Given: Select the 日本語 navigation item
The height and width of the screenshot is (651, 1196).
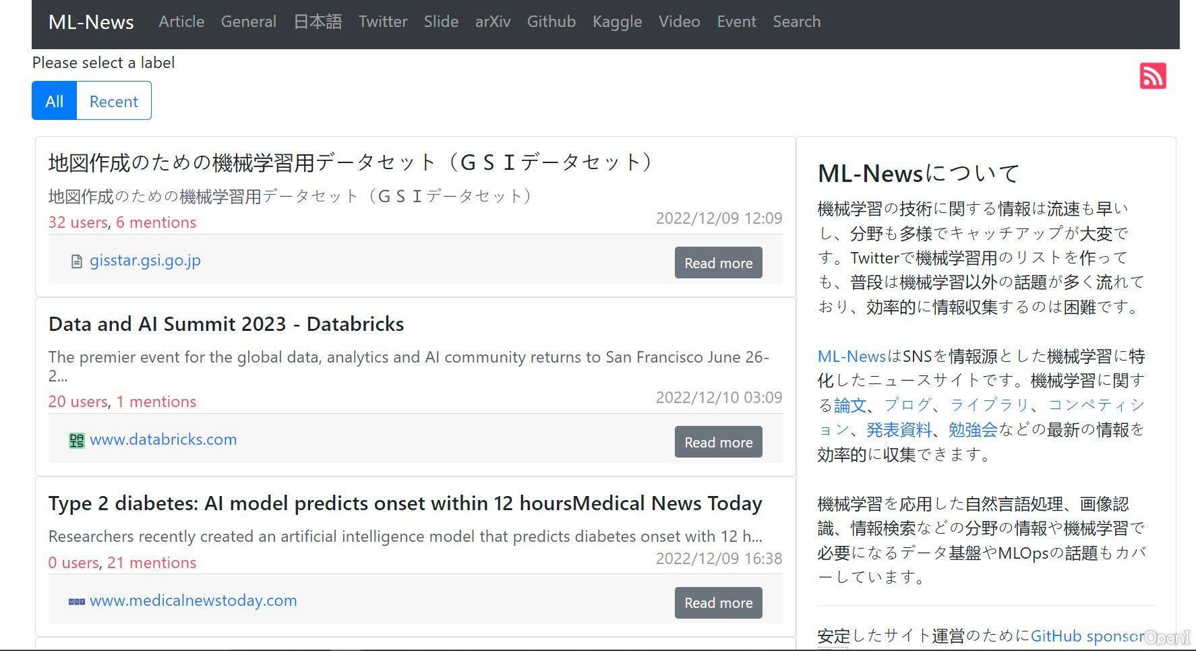Looking at the screenshot, I should [x=318, y=22].
